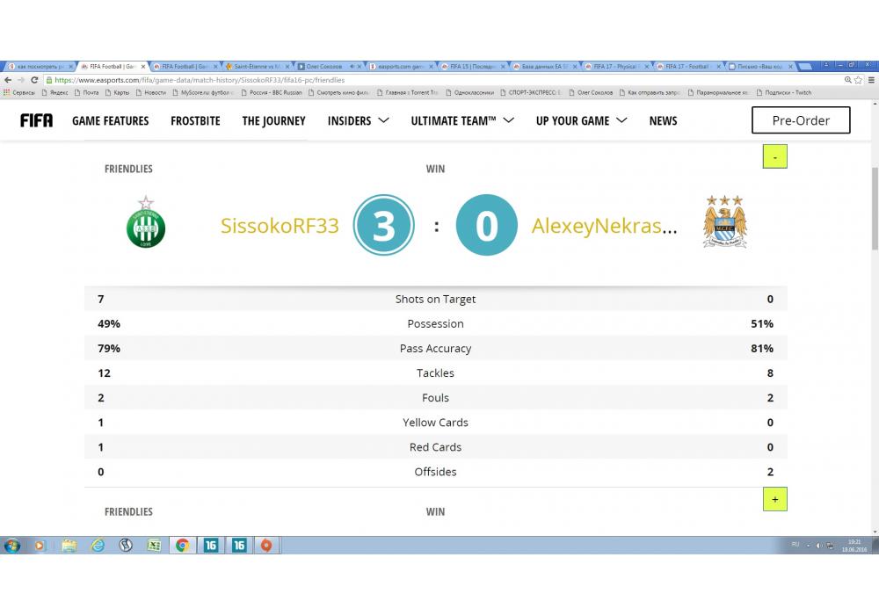The image size is (879, 615).
Task: Open the Новости bookmark
Action: 151,92
